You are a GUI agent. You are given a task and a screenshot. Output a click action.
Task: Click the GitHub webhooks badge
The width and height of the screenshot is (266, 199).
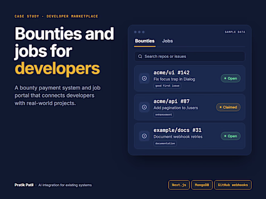[233, 185]
